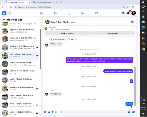Click the Ruth house listing thumbnail in header
The height and width of the screenshot is (117, 147).
(47, 22)
